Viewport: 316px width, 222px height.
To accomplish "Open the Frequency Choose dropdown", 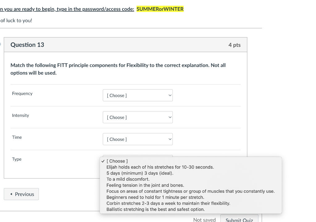I will pyautogui.click(x=138, y=95).
